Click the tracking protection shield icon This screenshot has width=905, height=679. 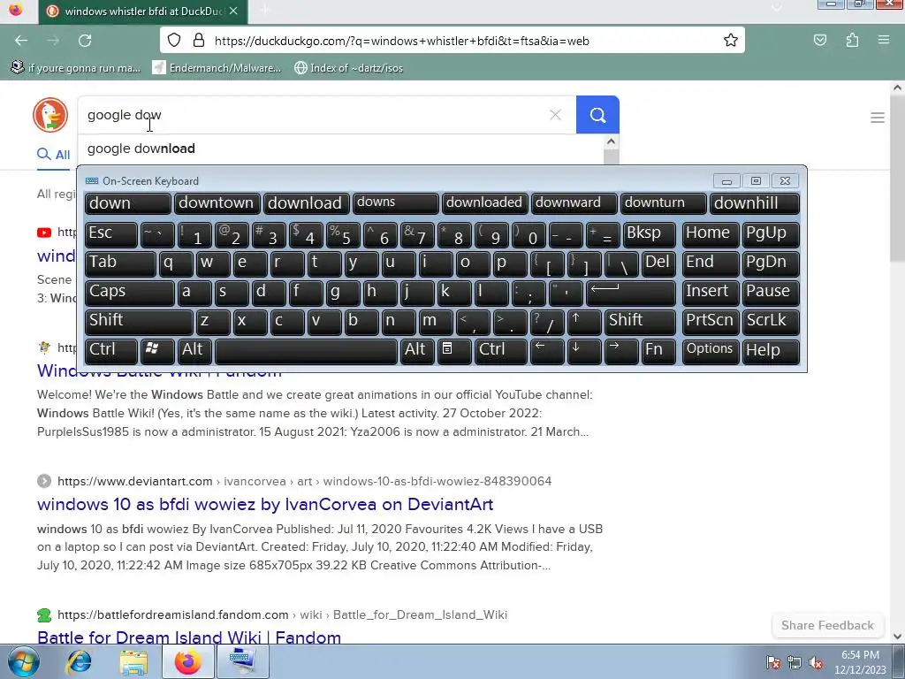[174, 40]
